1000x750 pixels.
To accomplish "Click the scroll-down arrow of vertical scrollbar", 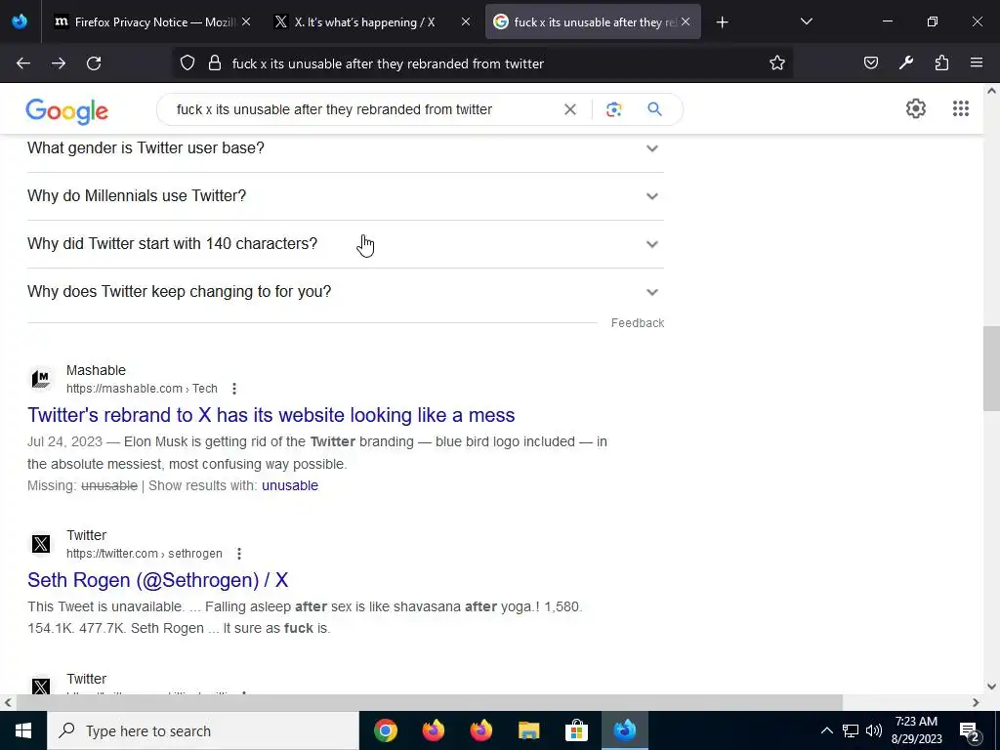I will pyautogui.click(x=991, y=687).
